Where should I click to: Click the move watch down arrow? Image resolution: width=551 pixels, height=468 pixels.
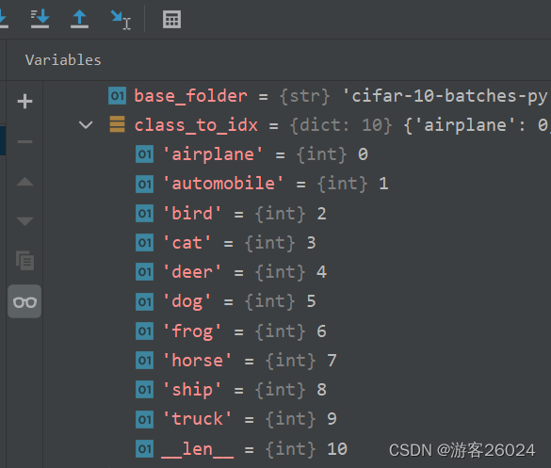(x=24, y=221)
